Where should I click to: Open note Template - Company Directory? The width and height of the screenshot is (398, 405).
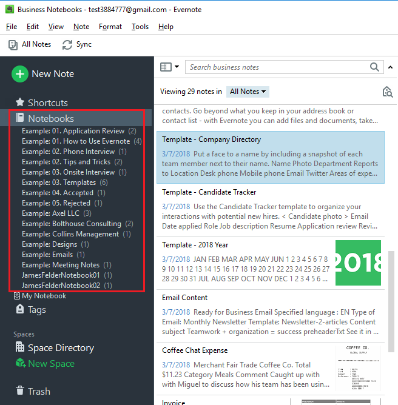click(x=271, y=157)
